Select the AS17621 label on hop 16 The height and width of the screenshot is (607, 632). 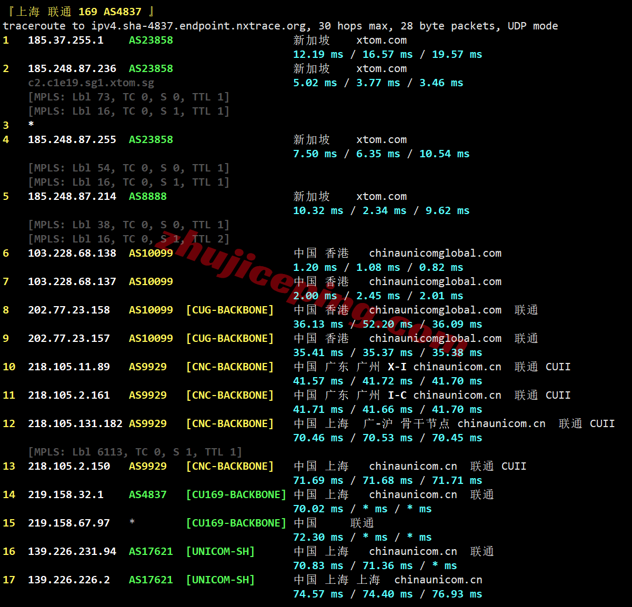(x=151, y=551)
